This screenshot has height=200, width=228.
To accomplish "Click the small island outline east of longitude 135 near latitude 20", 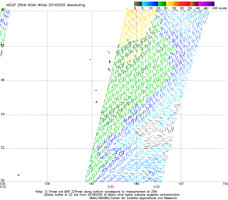I will [x=18, y=175].
